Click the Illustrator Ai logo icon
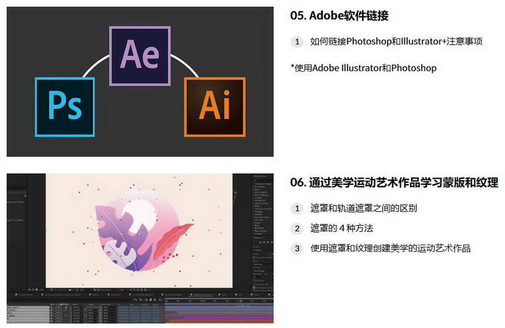Viewport: 505px width, 328px height. pos(215,107)
